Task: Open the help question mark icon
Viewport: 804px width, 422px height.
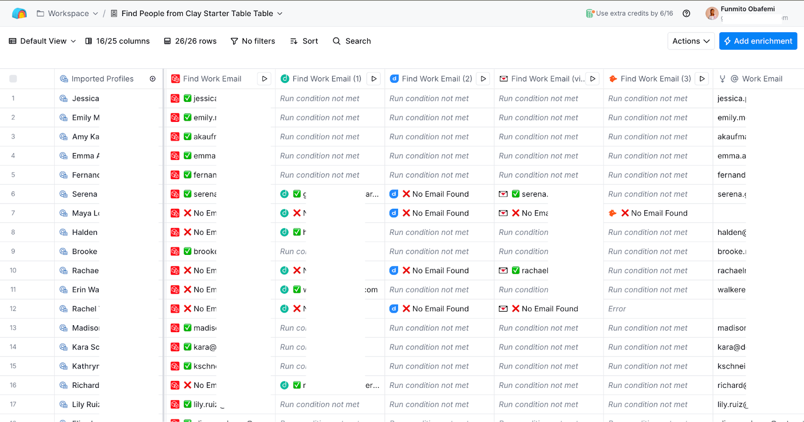Action: click(x=686, y=14)
